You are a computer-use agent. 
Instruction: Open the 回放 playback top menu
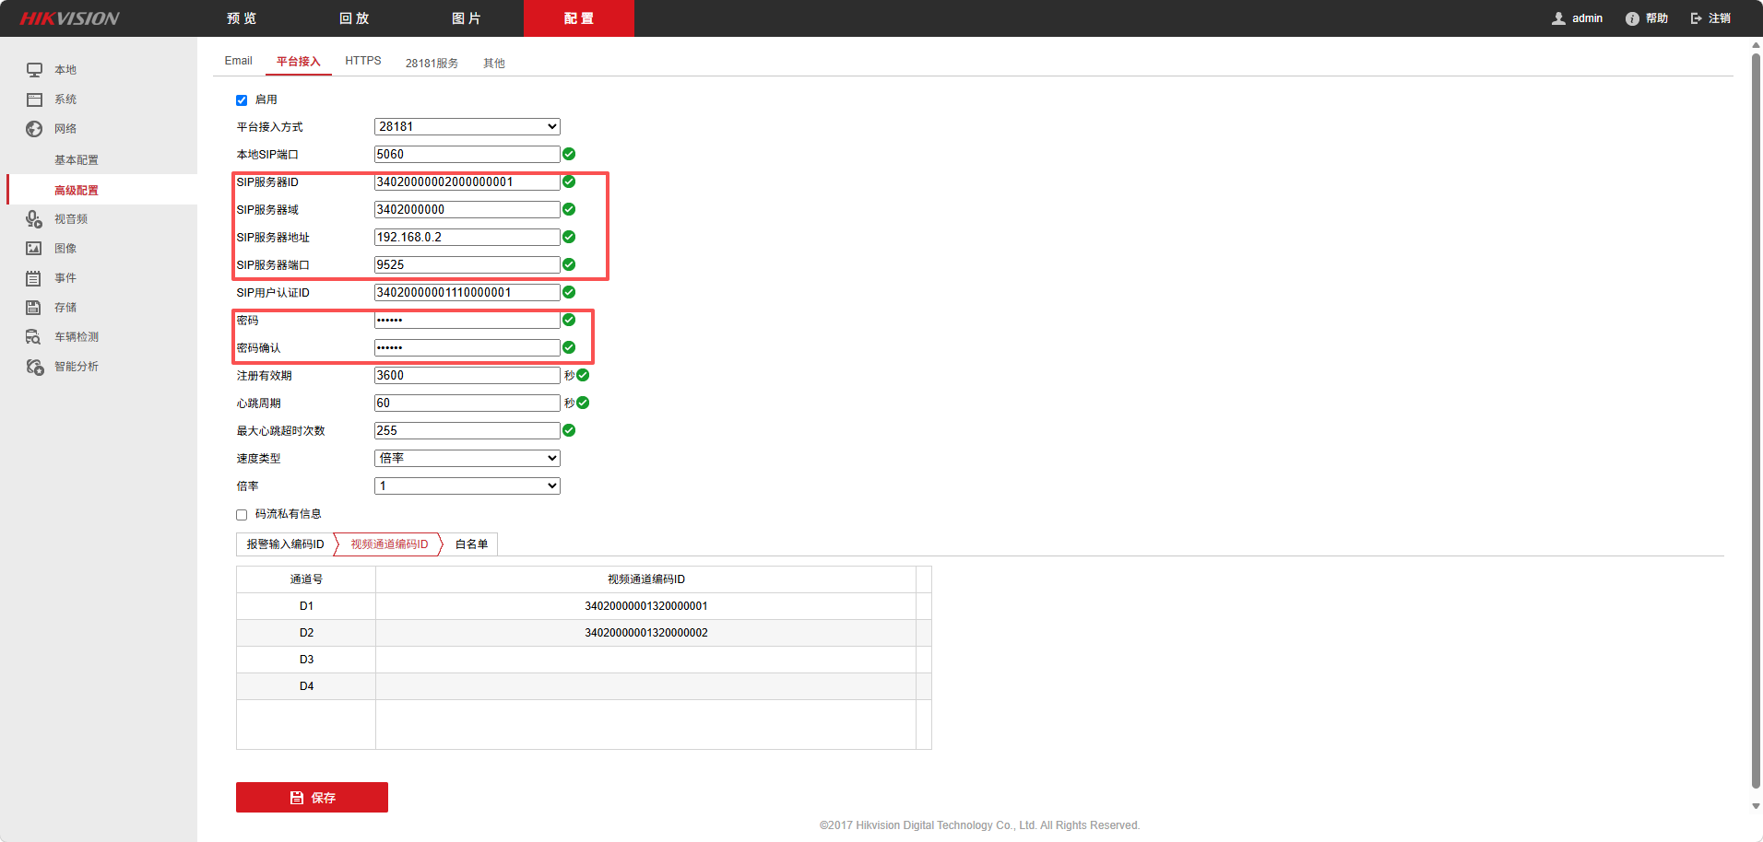click(x=354, y=18)
